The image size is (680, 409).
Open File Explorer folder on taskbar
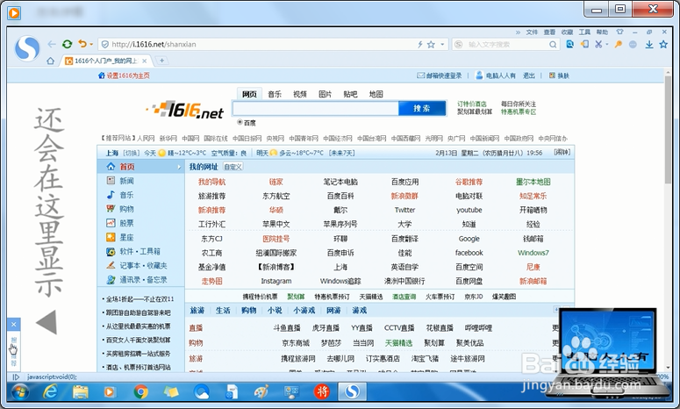[81, 392]
